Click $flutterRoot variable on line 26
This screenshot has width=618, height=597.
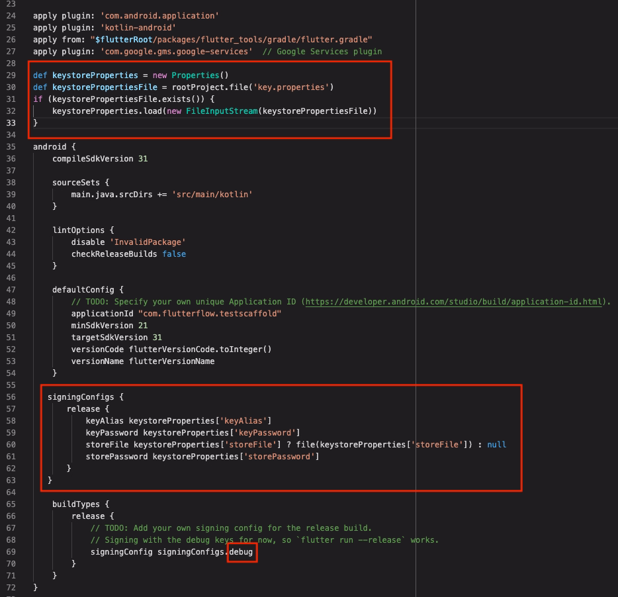[x=124, y=40]
